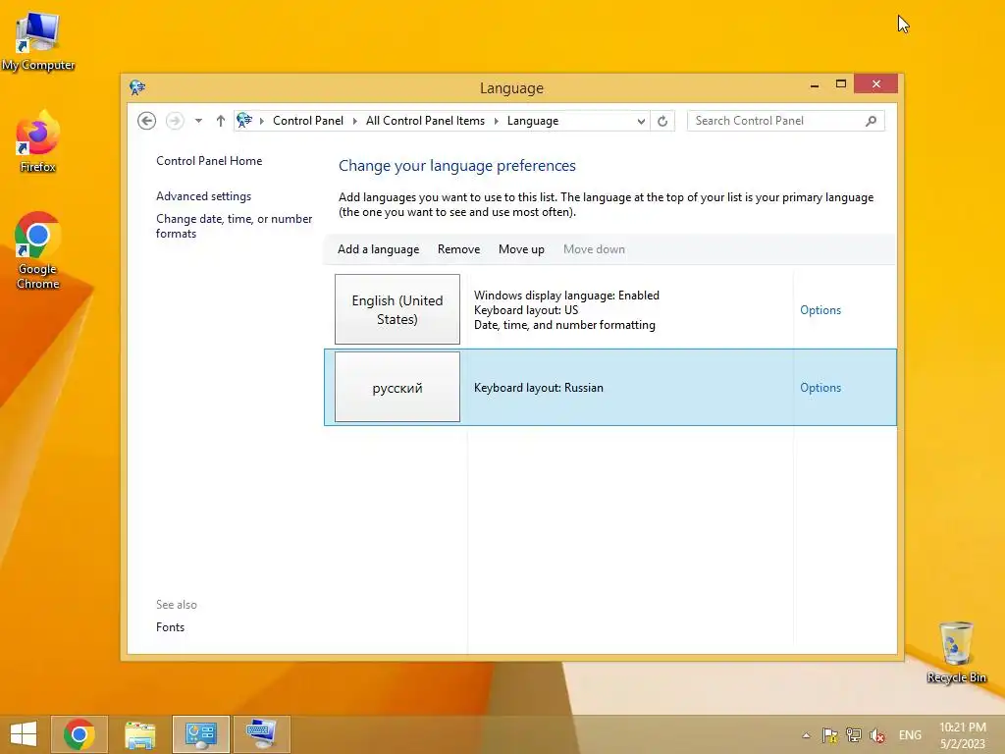
Task: Minimize the Language window
Action: (x=815, y=85)
